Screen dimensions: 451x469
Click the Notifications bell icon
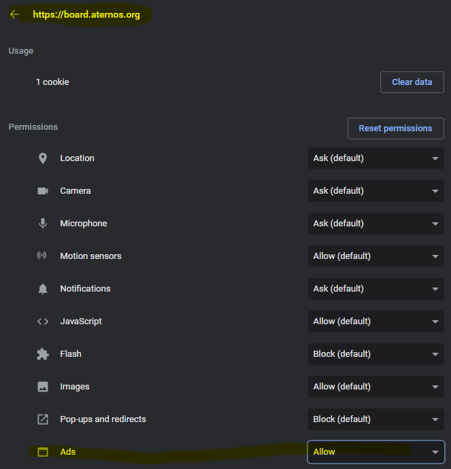tap(43, 289)
